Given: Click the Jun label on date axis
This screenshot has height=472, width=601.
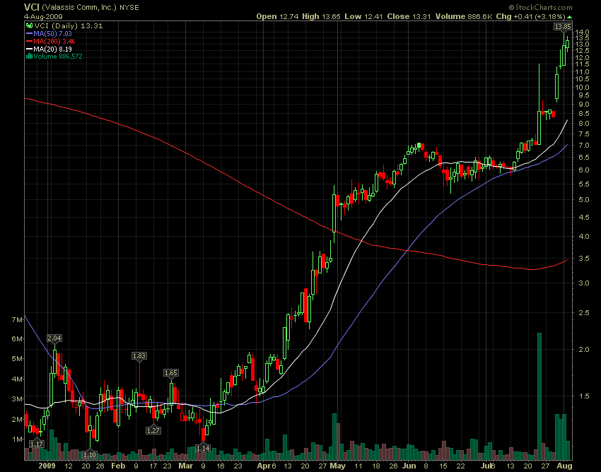Looking at the screenshot, I should [x=409, y=466].
